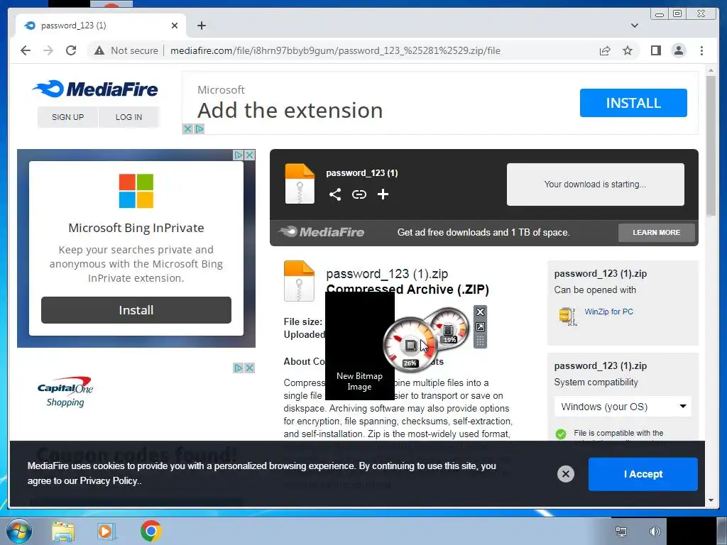This screenshot has height=545, width=727.
Task: Click the Capital One Shopping logo
Action: 65,392
